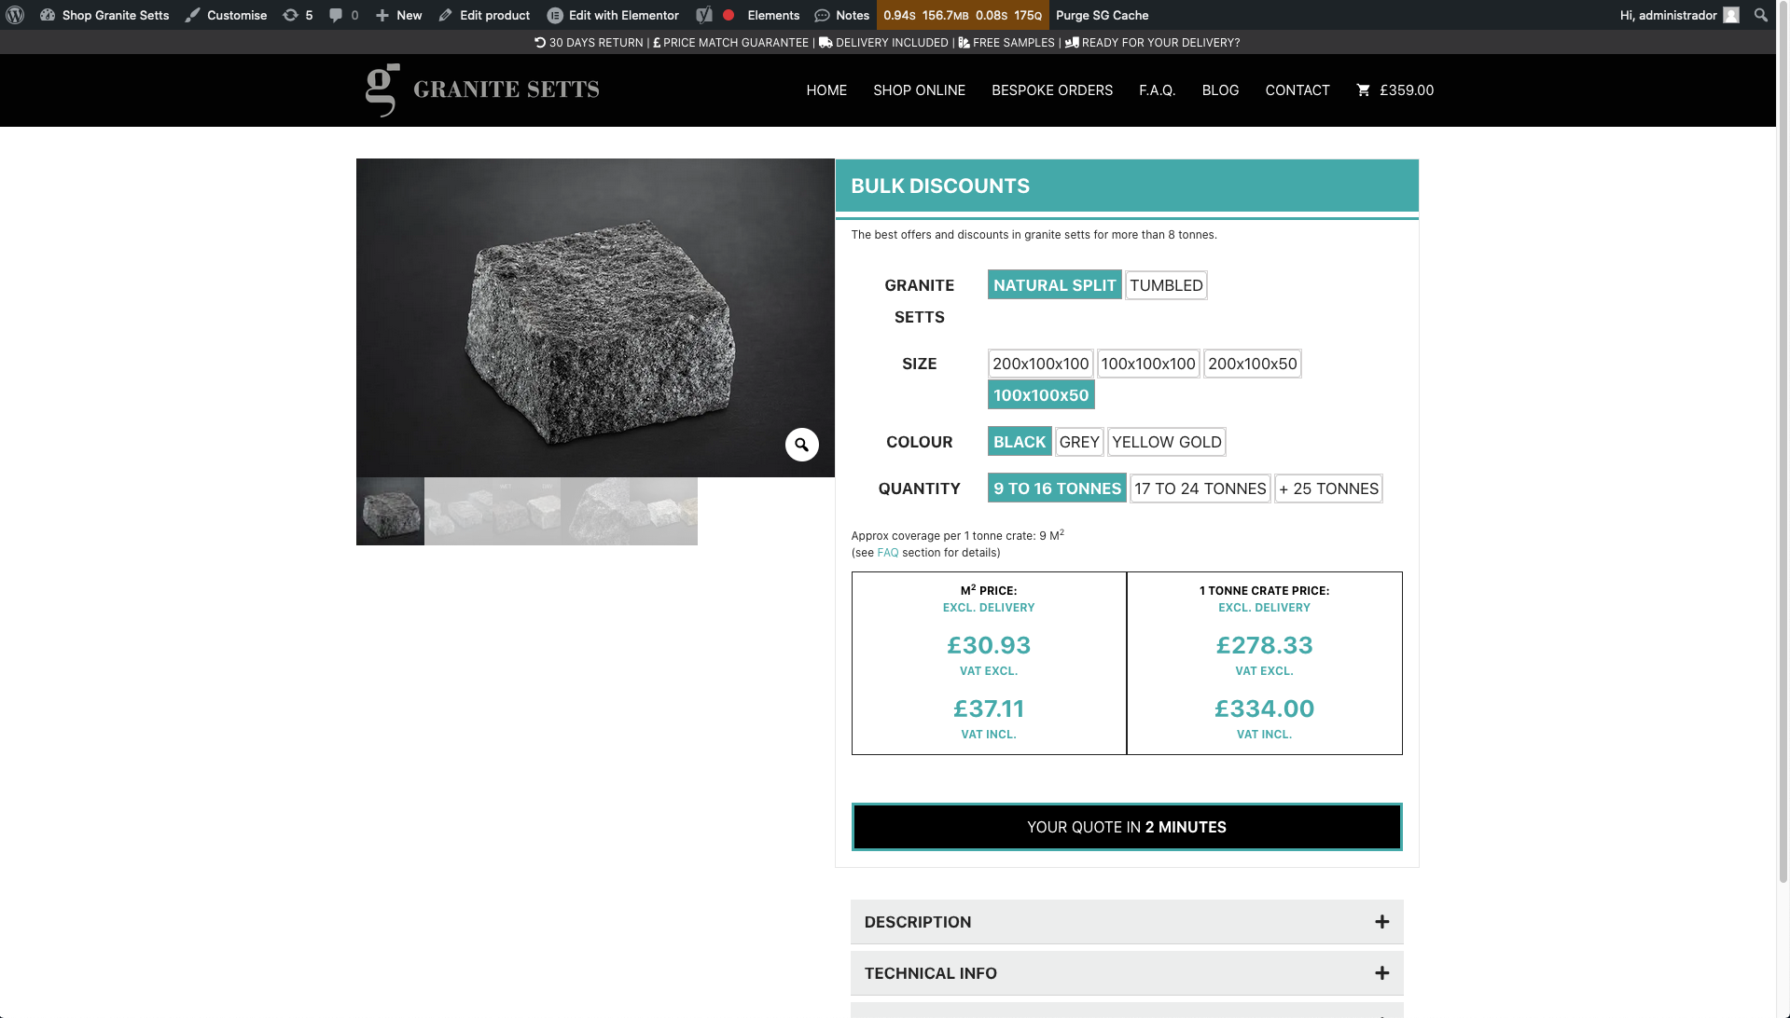The height and width of the screenshot is (1018, 1790).
Task: Open the WordPress logo menu
Action: pos(15,15)
